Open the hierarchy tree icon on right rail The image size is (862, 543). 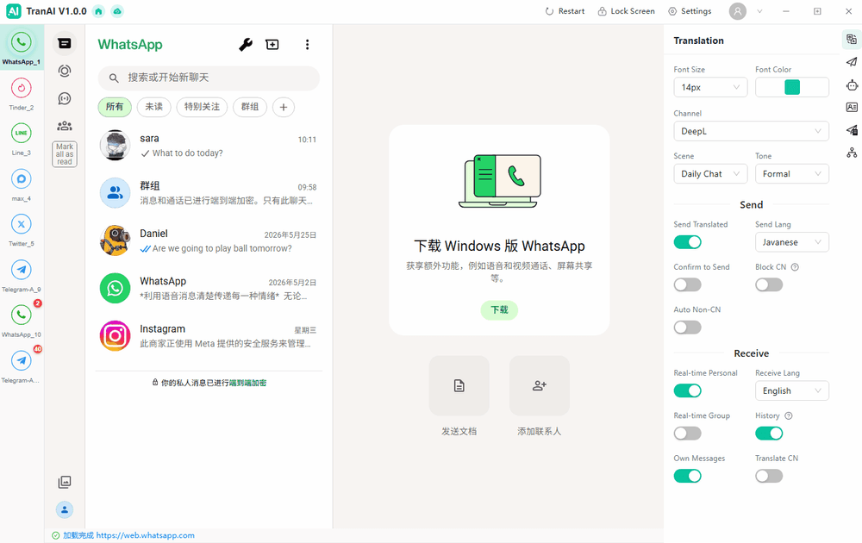click(x=852, y=153)
